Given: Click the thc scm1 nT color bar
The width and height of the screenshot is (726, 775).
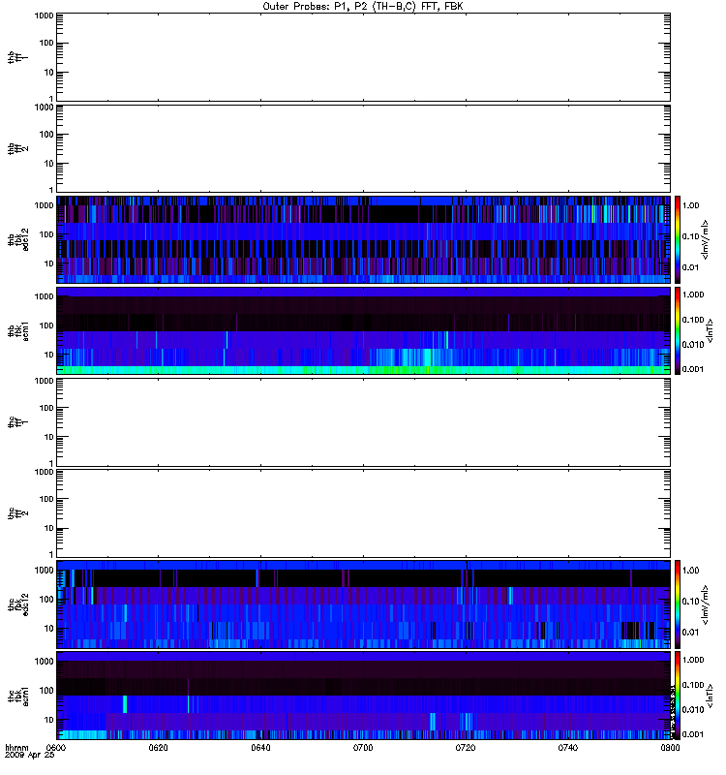Looking at the screenshot, I should (x=678, y=696).
